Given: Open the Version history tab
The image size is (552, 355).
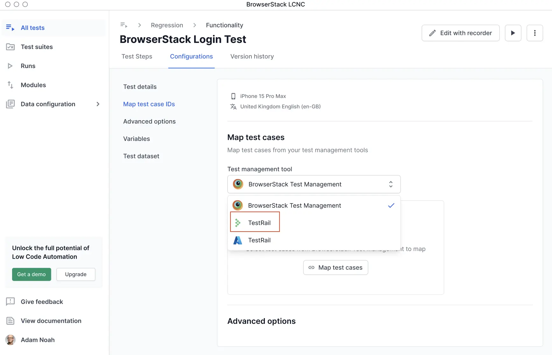Looking at the screenshot, I should pos(252,56).
